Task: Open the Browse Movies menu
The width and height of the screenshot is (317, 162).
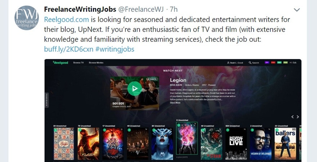Action: pyautogui.click(x=96, y=63)
